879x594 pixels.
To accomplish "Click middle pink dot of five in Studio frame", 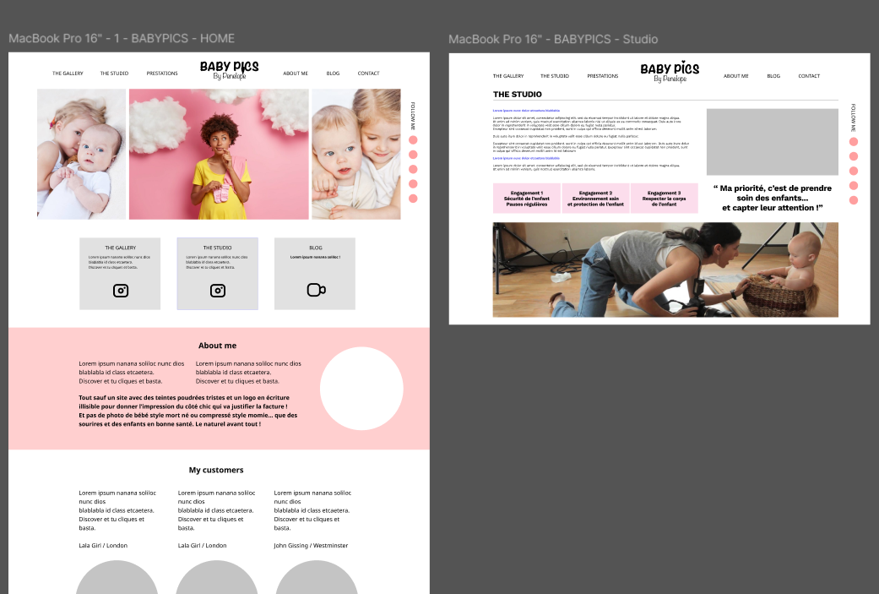I will [x=854, y=171].
